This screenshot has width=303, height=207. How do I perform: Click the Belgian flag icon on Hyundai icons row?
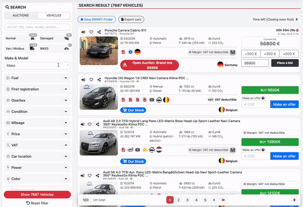166,100
